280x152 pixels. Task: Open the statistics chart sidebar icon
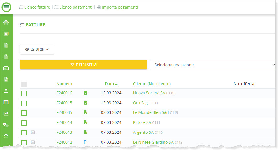[x=6, y=114]
